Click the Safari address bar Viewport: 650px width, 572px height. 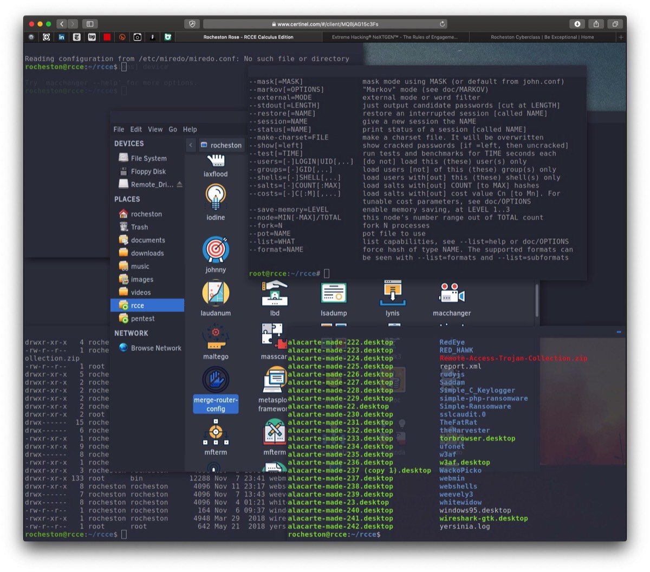pyautogui.click(x=325, y=24)
